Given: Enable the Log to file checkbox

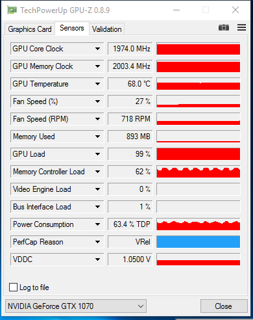Looking at the screenshot, I should click(13, 287).
